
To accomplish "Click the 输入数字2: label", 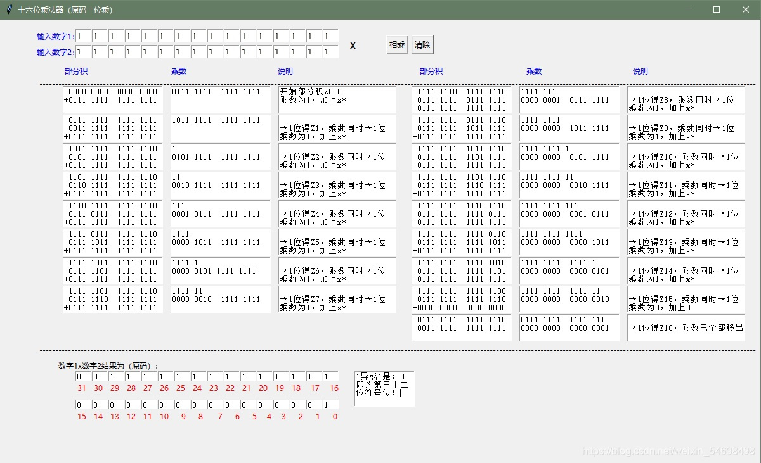I will click(x=56, y=53).
